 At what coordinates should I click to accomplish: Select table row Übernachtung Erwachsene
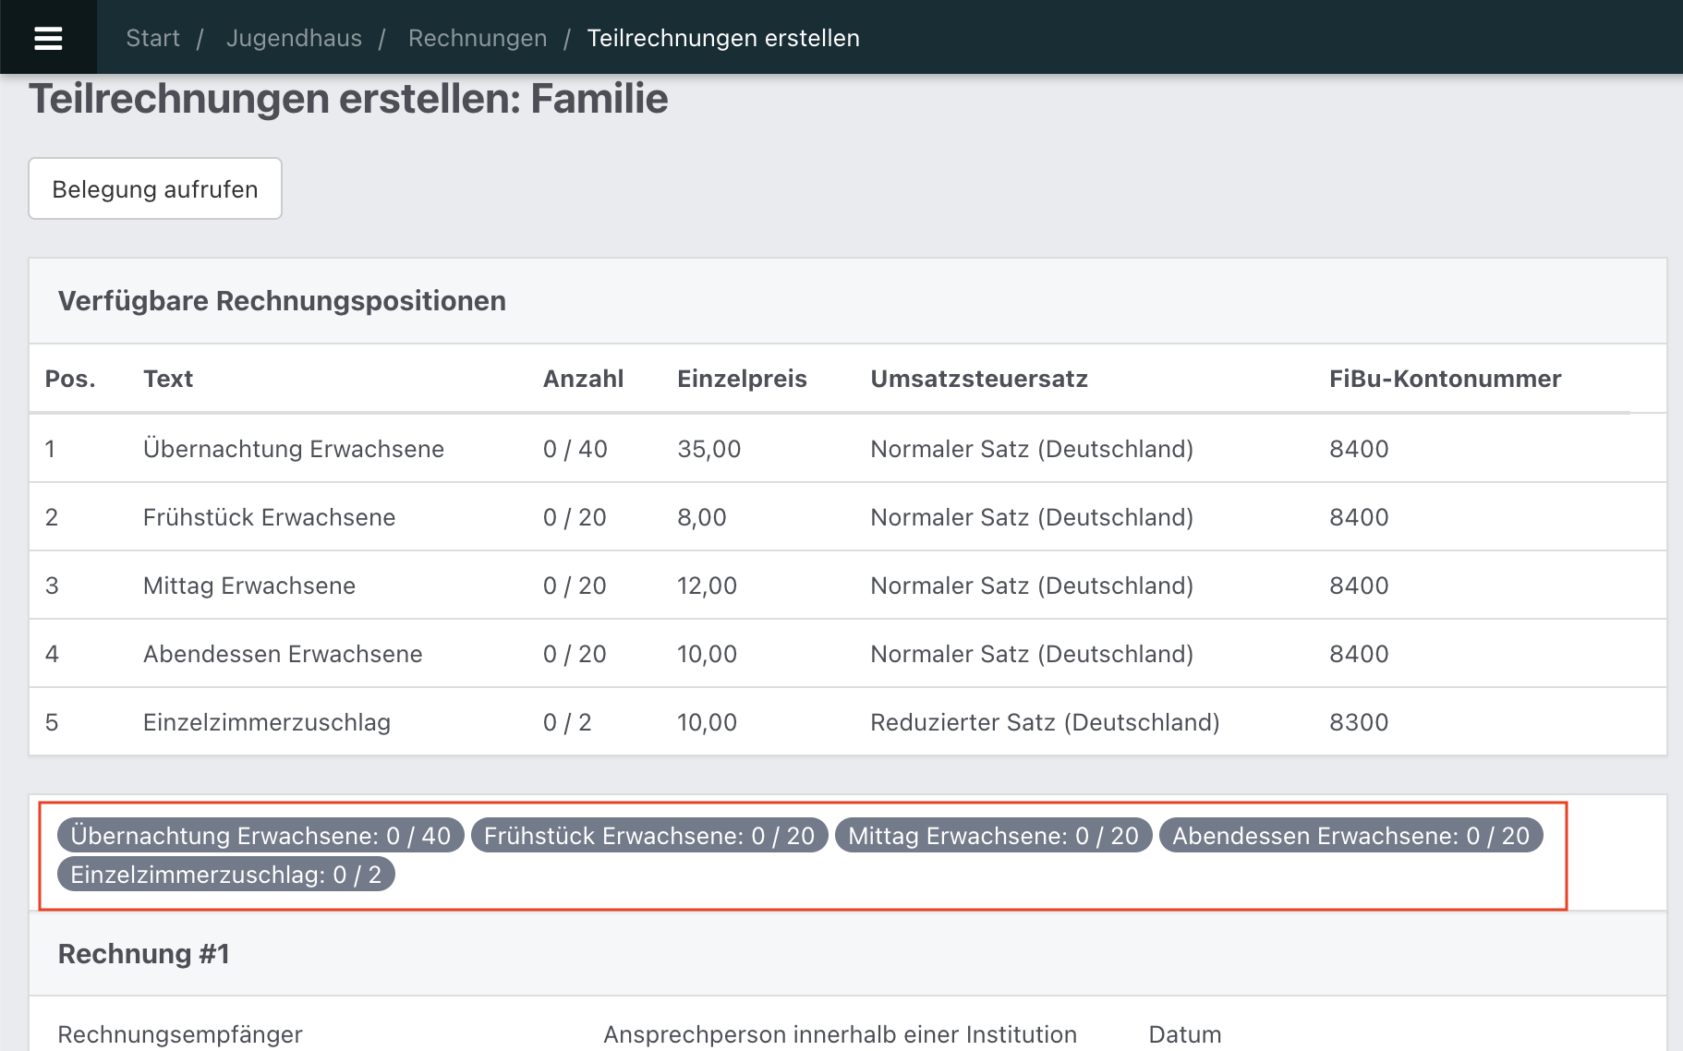[x=293, y=449]
